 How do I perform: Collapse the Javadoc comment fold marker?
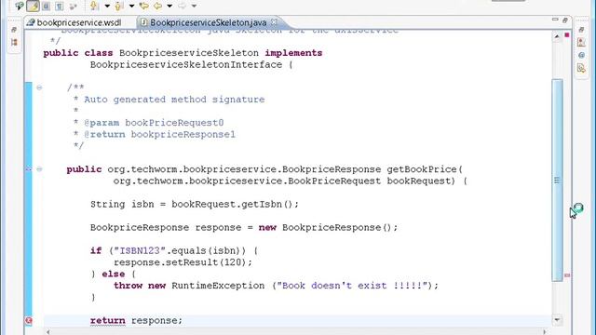click(x=39, y=87)
